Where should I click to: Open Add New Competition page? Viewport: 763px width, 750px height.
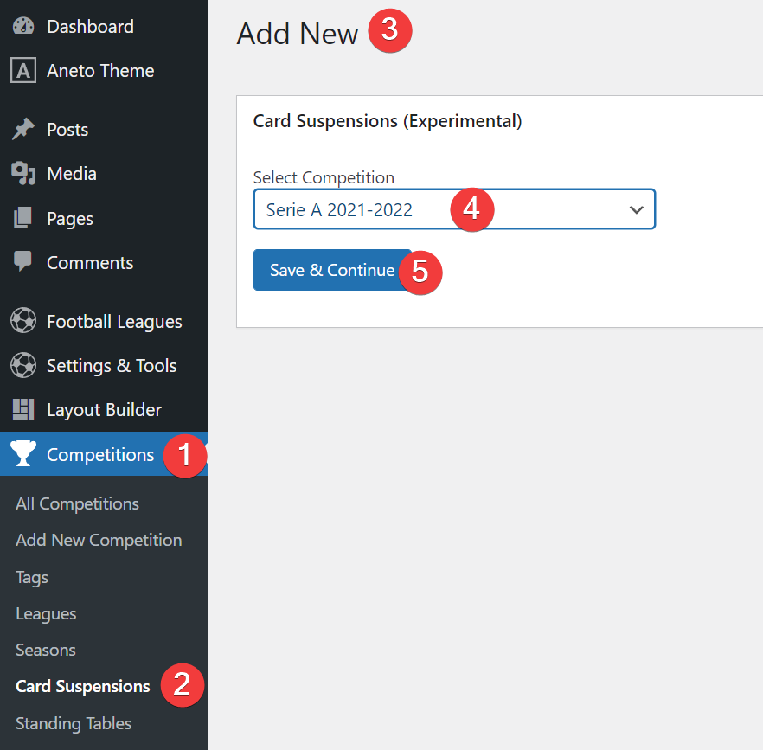[x=99, y=541]
